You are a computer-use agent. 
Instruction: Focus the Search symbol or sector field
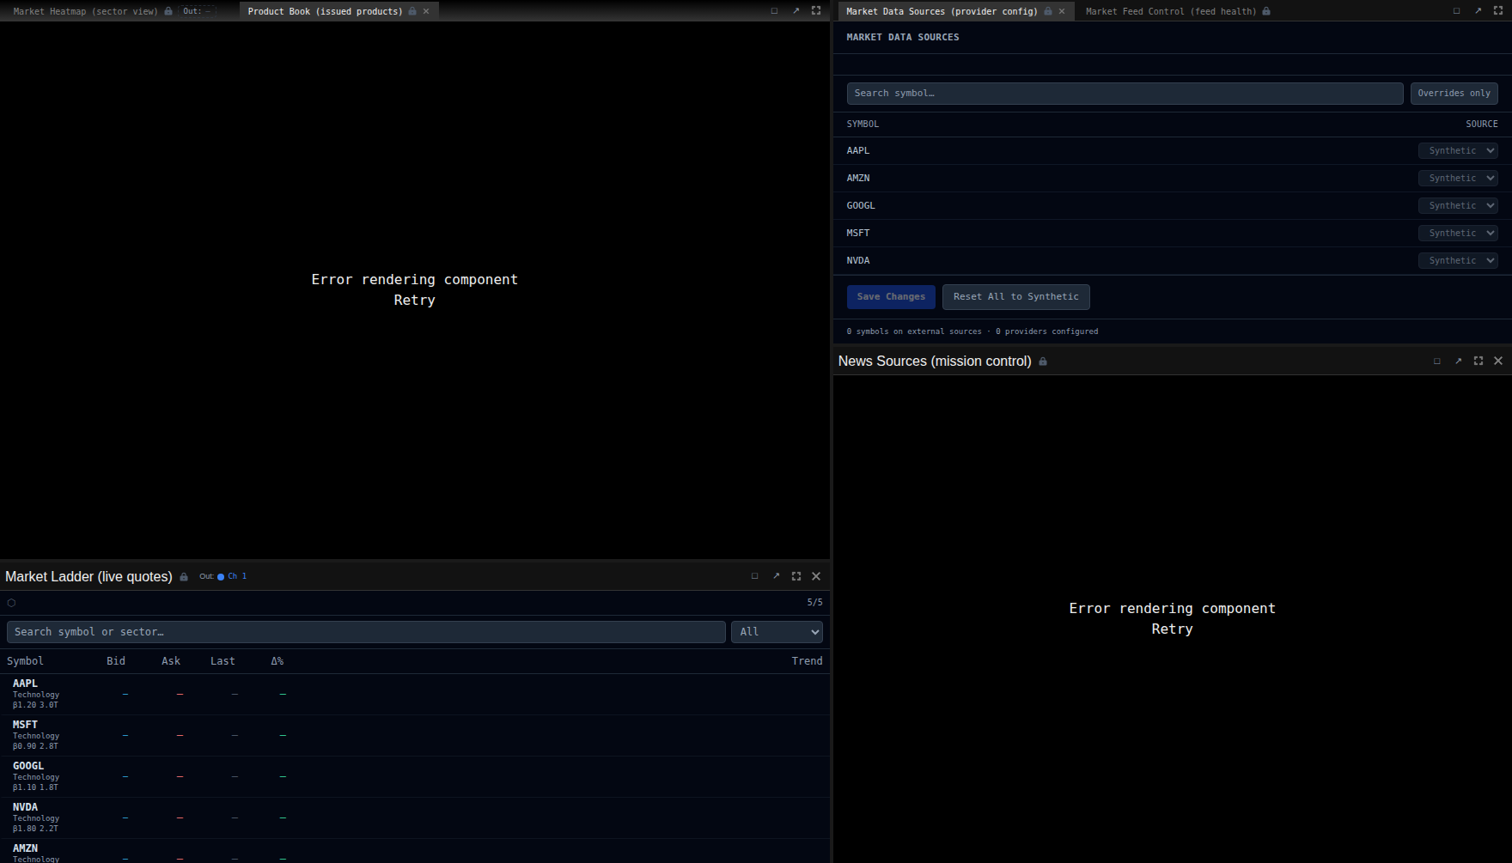(x=366, y=632)
